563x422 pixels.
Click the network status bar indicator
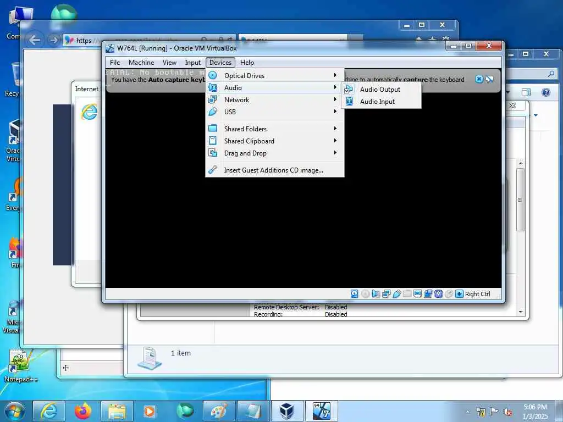[387, 294]
